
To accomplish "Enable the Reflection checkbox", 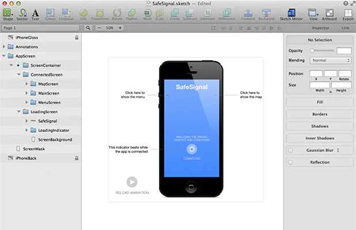I will pyautogui.click(x=290, y=163).
